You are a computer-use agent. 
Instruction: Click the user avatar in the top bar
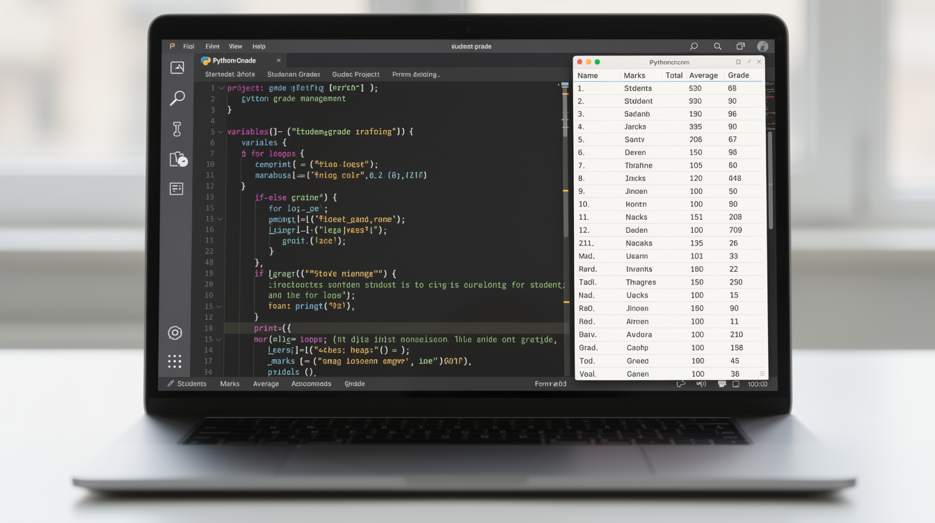click(762, 47)
